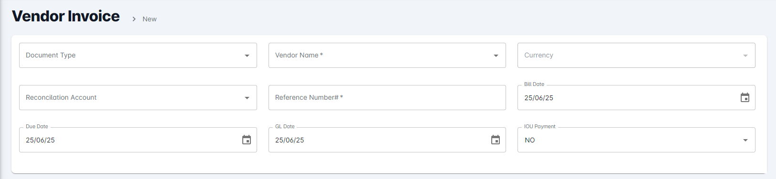
Task: Click the IOU Payment dropdown arrow
Action: tap(745, 140)
